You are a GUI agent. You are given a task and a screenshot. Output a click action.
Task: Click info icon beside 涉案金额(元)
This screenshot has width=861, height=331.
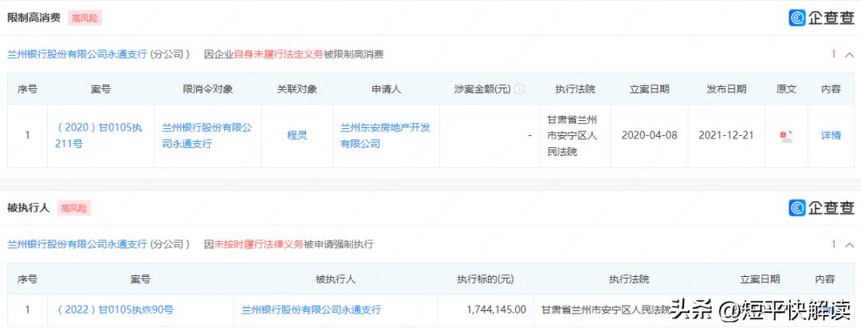click(520, 89)
